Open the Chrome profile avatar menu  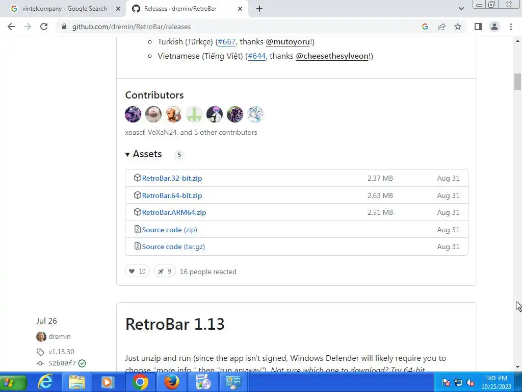pos(494,27)
